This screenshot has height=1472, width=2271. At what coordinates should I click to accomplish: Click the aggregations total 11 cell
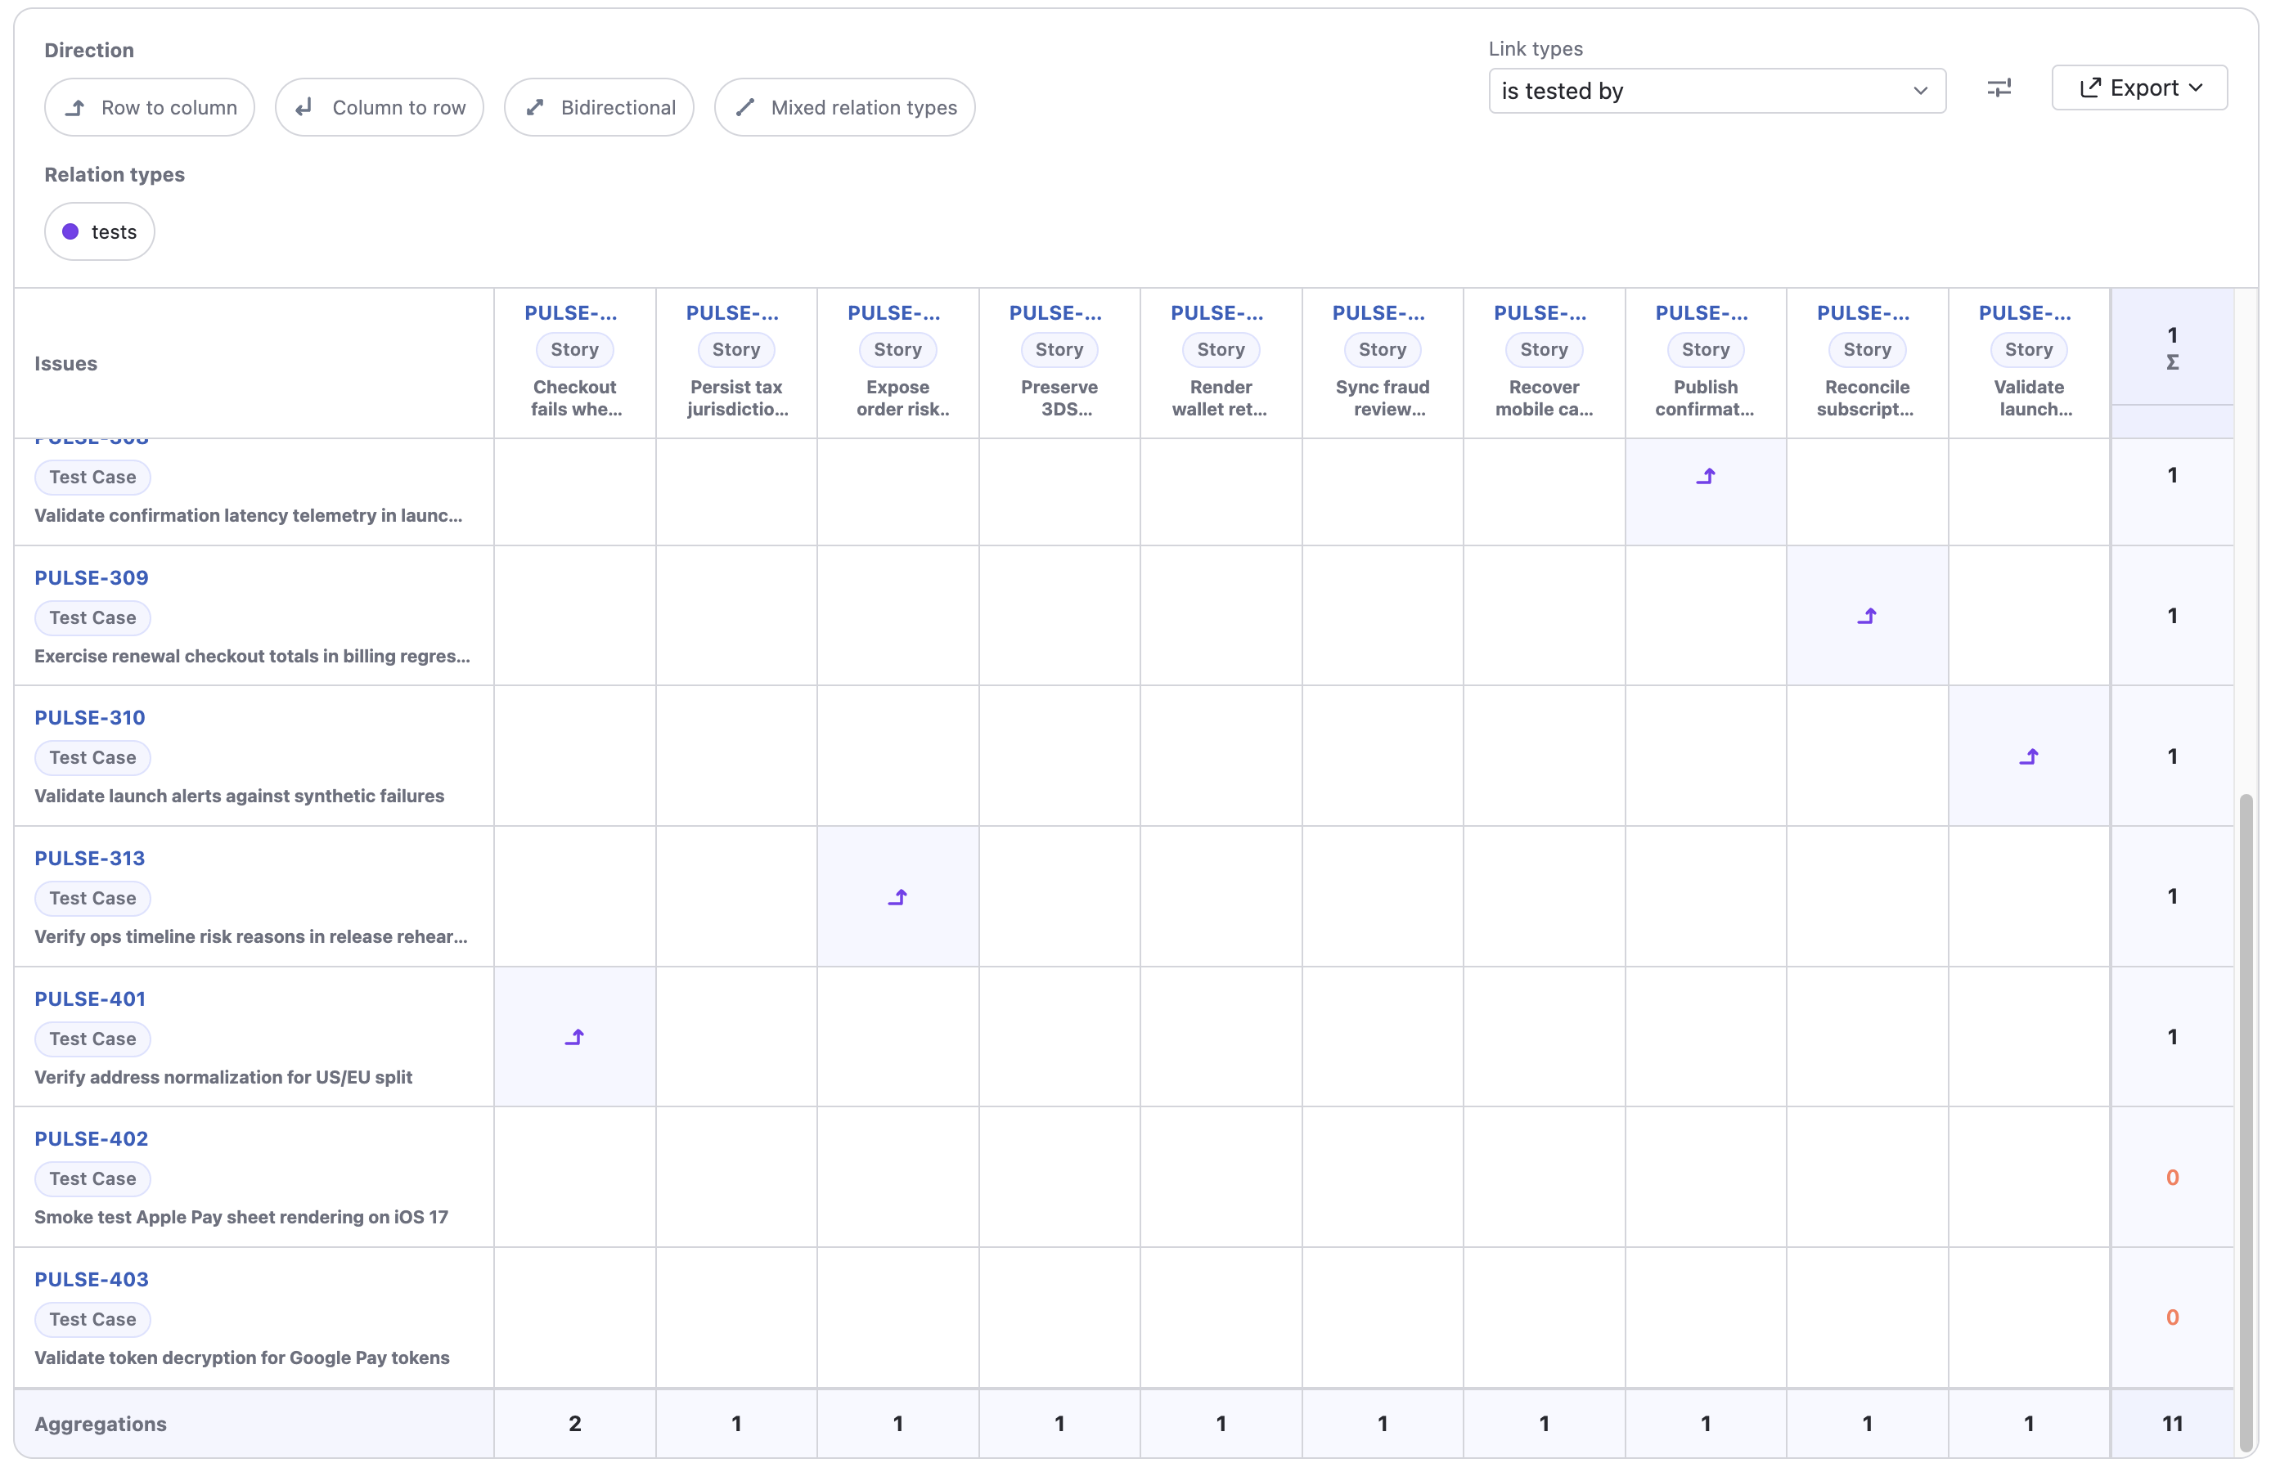click(x=2172, y=1424)
